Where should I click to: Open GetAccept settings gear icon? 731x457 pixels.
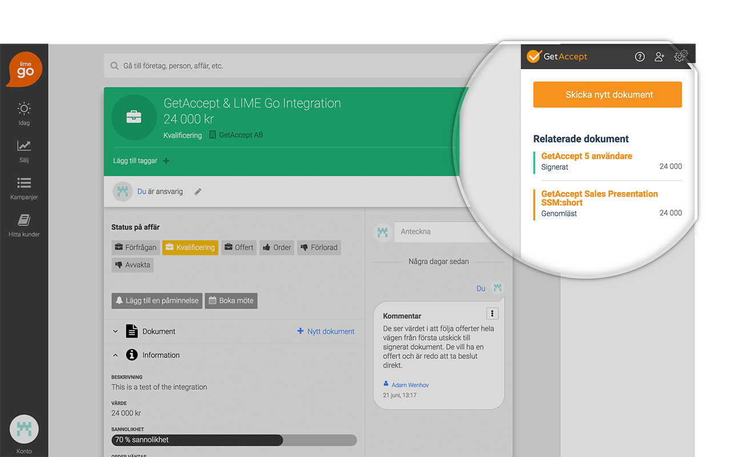[x=681, y=56]
